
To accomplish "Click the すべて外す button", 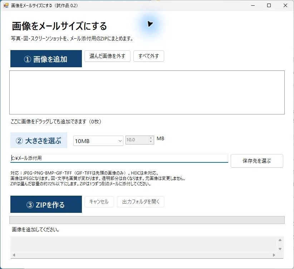I will [149, 56].
